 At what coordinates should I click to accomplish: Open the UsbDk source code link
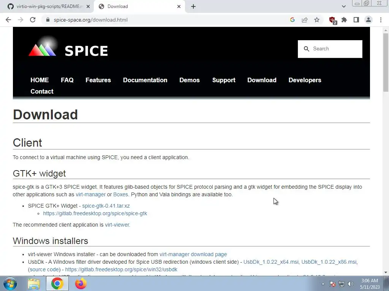44,269
